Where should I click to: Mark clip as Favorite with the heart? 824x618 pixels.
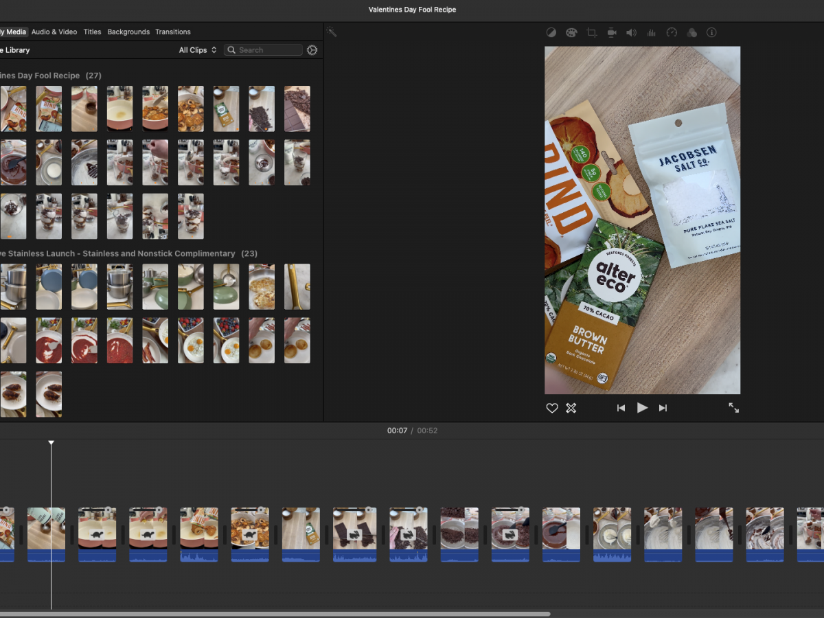[551, 408]
